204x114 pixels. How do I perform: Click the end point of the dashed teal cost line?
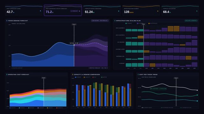point(197,101)
